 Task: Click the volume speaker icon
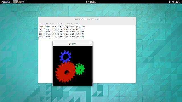[173, 2]
